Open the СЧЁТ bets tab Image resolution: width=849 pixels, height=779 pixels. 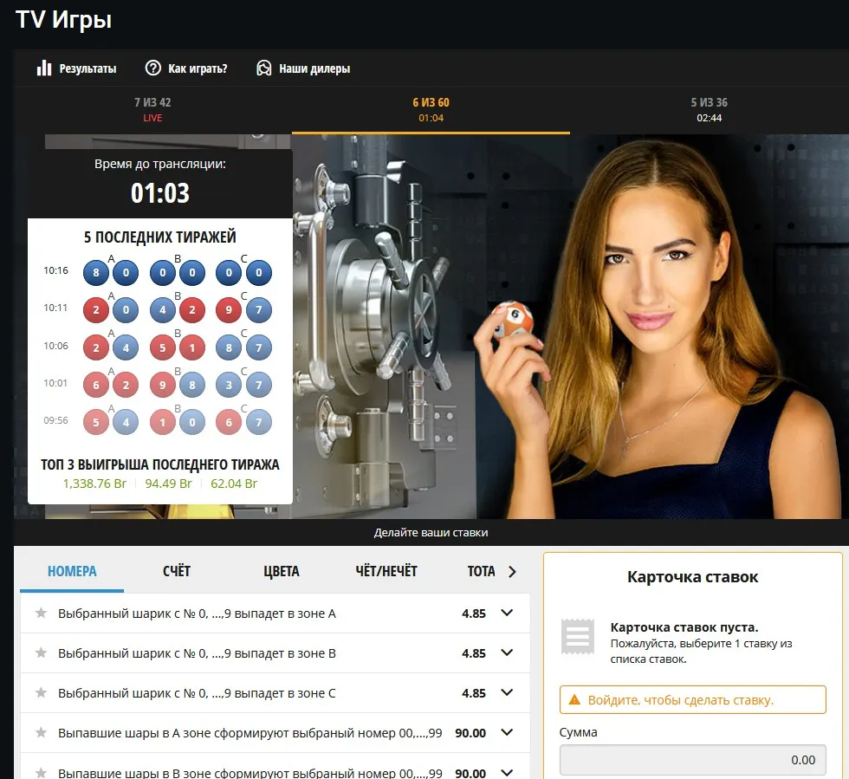click(177, 572)
